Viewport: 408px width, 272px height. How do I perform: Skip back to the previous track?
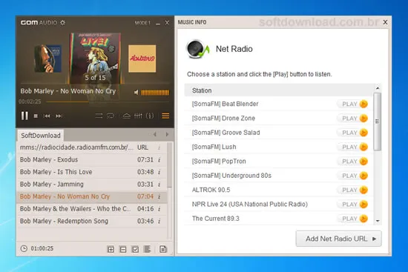[47, 116]
